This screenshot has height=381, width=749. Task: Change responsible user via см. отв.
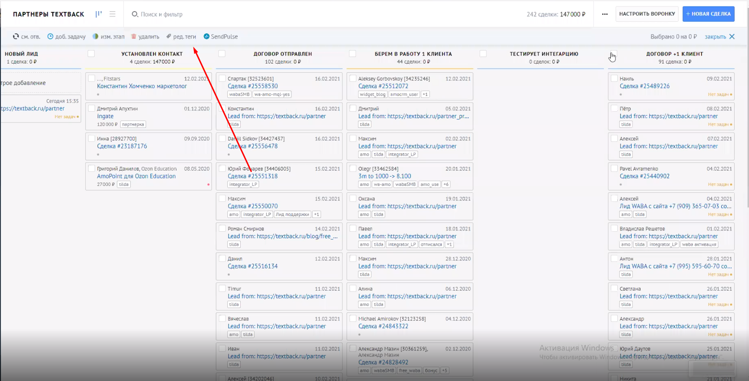tap(26, 37)
